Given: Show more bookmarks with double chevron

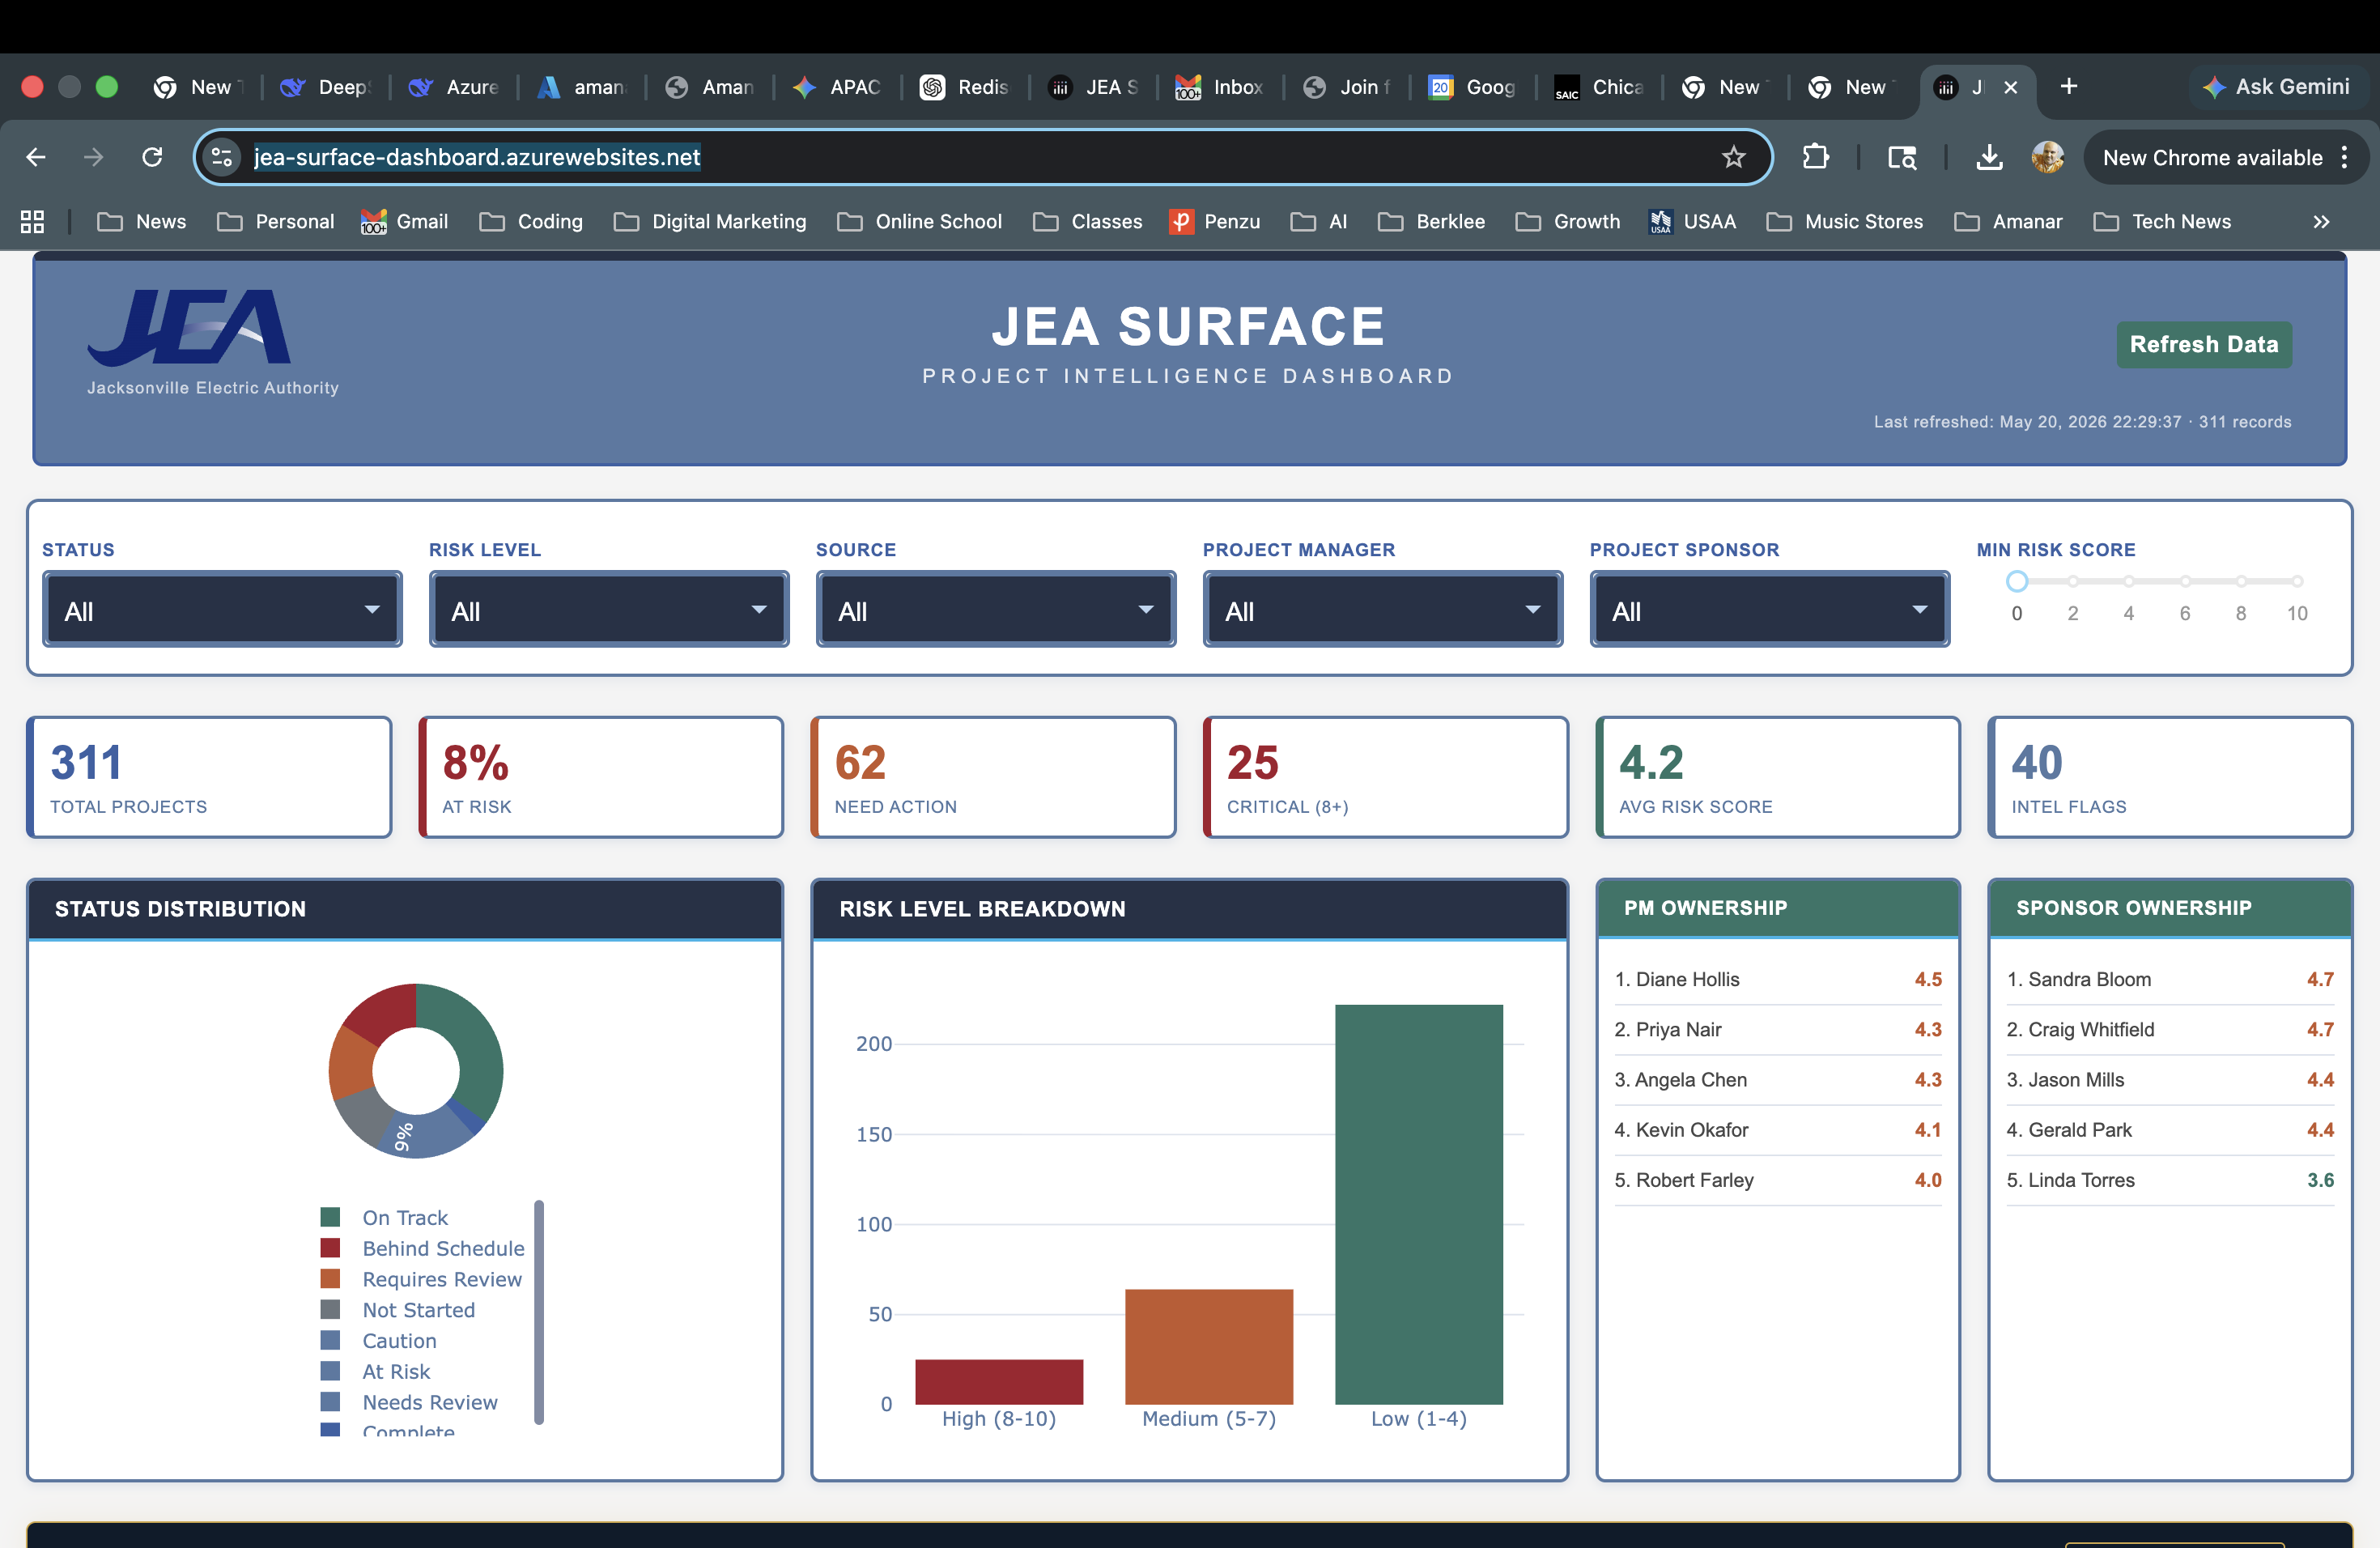Looking at the screenshot, I should [x=2321, y=221].
